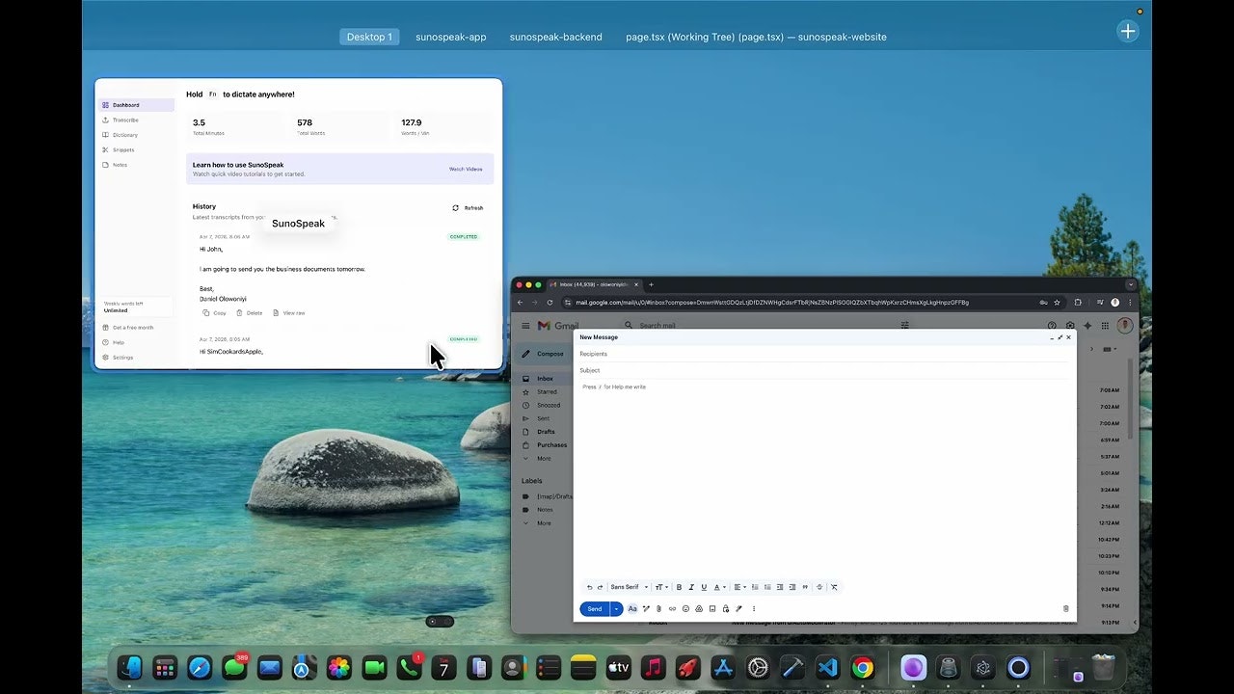Open Finder from the Dock
1234x694 pixels.
[x=129, y=667]
